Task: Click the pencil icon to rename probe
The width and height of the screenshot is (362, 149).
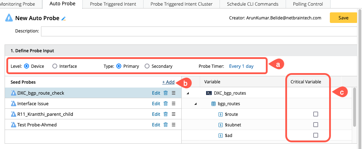Action: [x=64, y=18]
